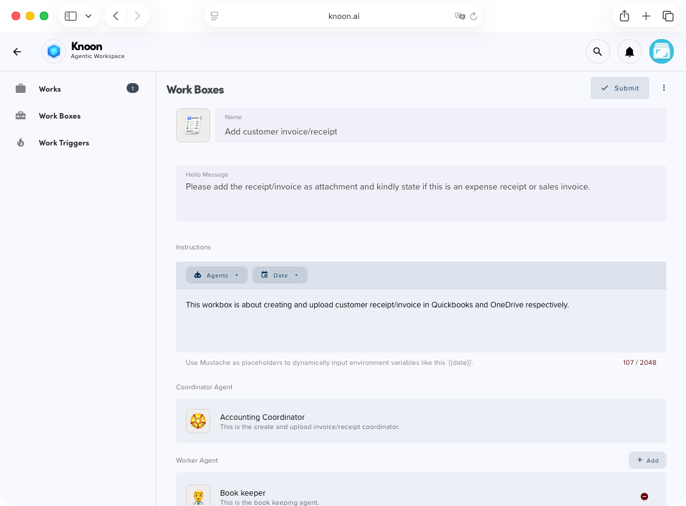The image size is (686, 506).
Task: Remove Book keeper using the minus icon
Action: point(644,496)
